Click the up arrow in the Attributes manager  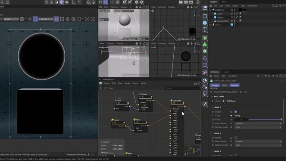point(266,76)
